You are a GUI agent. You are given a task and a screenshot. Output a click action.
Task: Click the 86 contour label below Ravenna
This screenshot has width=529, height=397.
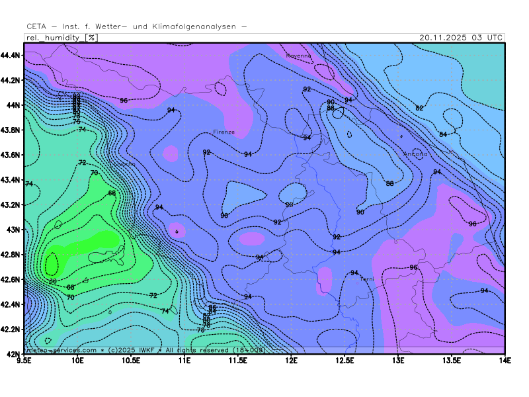331,108
